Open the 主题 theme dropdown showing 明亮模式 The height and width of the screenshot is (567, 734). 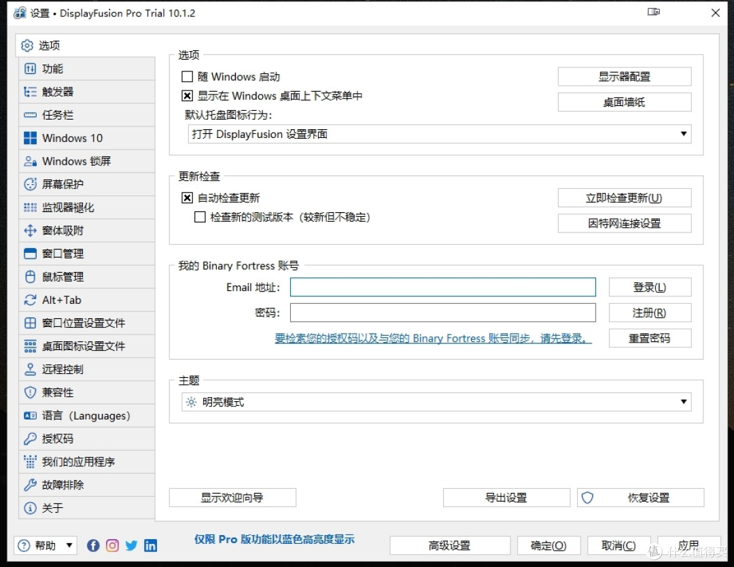click(x=684, y=402)
